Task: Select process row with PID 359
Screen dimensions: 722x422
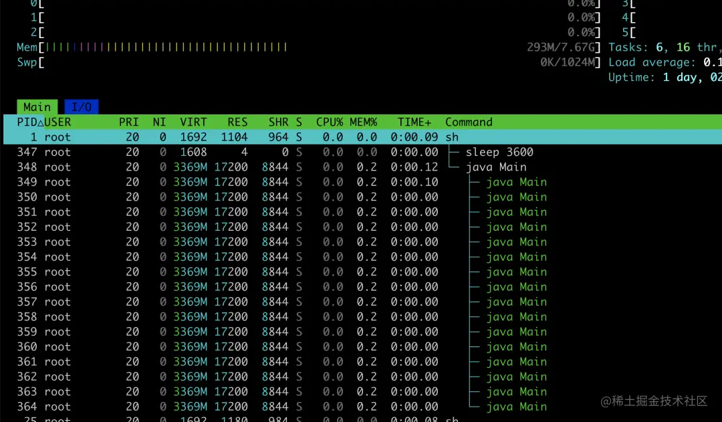Action: point(362,332)
